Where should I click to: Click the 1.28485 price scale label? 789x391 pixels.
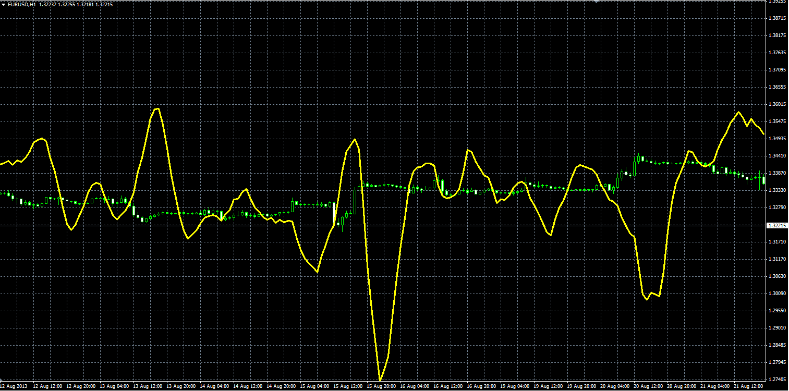tap(777, 345)
